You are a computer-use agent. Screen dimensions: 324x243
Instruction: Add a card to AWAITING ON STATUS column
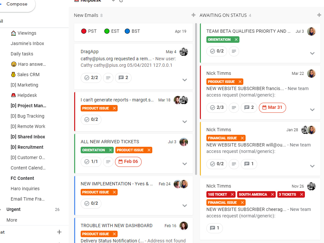(x=319, y=15)
